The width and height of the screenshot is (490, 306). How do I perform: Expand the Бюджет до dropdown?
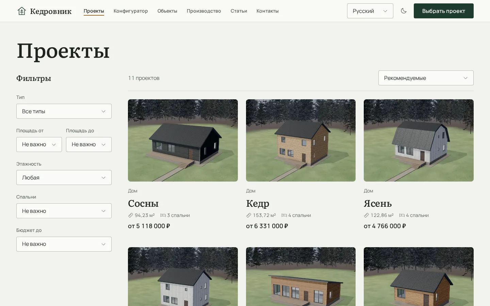(64, 244)
